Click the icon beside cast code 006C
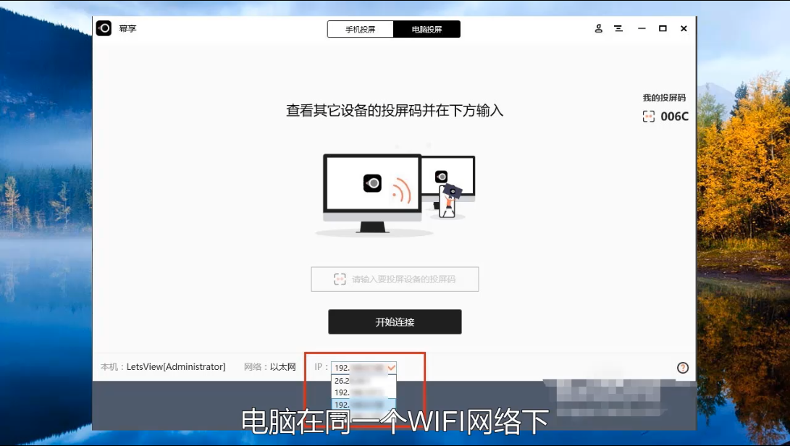Viewport: 790px width, 446px height. tap(649, 117)
